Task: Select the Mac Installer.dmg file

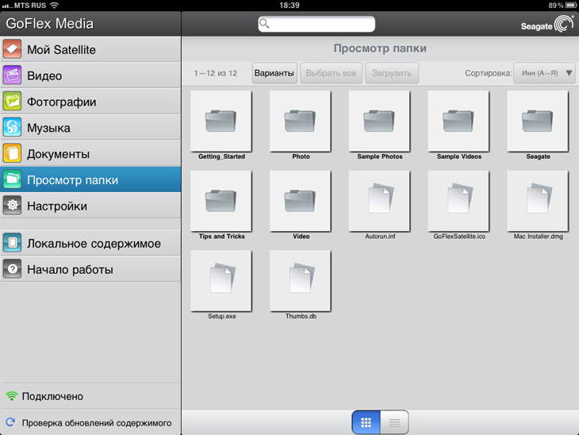Action: [x=538, y=201]
